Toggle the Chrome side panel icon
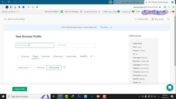176x99 pixels. pos(11,7)
